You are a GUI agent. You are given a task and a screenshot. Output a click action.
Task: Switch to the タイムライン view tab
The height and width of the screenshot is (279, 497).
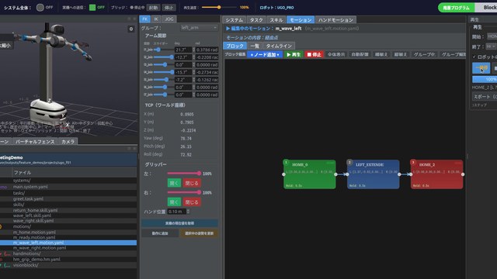pyautogui.click(x=279, y=46)
